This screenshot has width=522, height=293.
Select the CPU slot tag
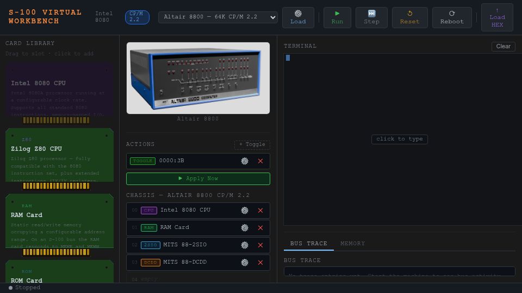click(149, 211)
